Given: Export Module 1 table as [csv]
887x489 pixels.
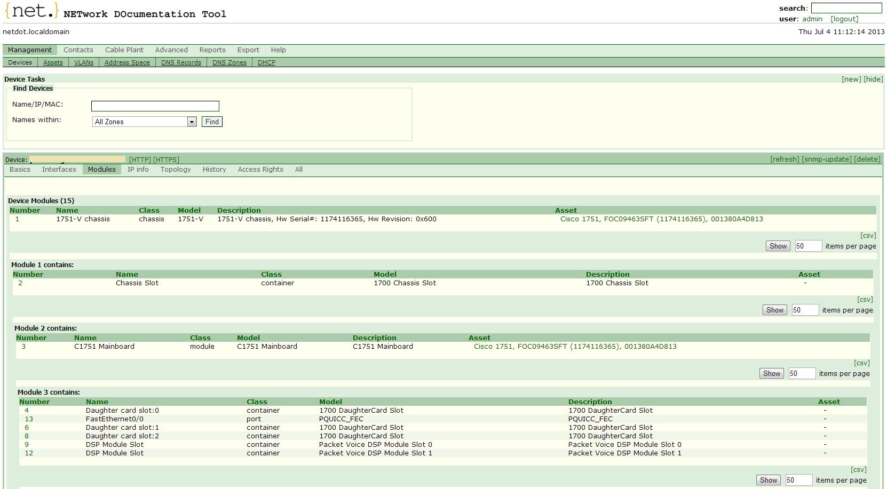Looking at the screenshot, I should tap(865, 299).
